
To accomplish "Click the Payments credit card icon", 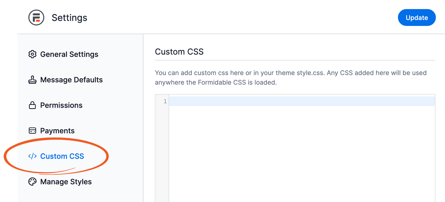I will 32,131.
